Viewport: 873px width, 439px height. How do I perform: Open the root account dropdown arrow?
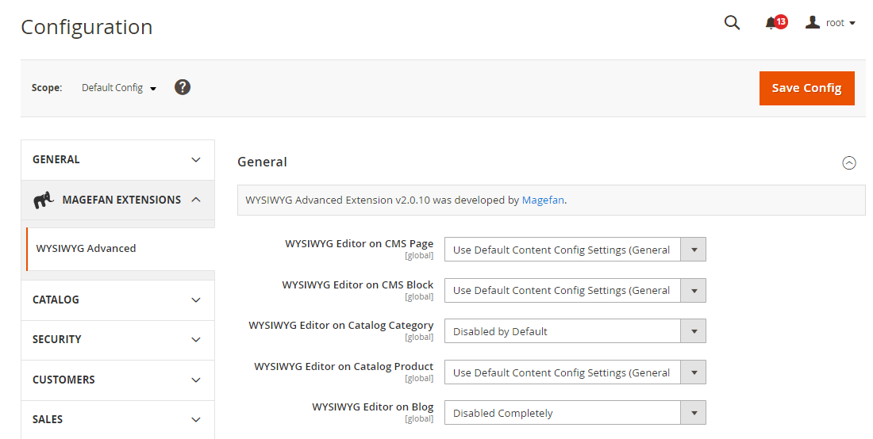point(852,23)
